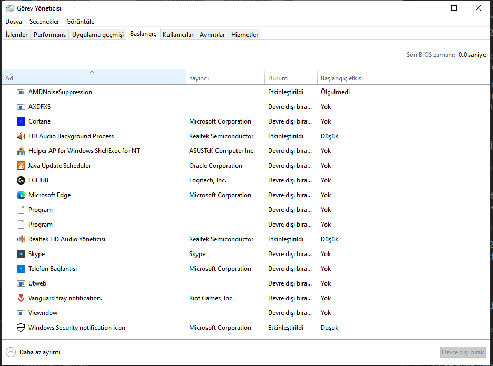This screenshot has width=493, height=366.
Task: Select the Java Update Scheduler entry
Action: [60, 166]
